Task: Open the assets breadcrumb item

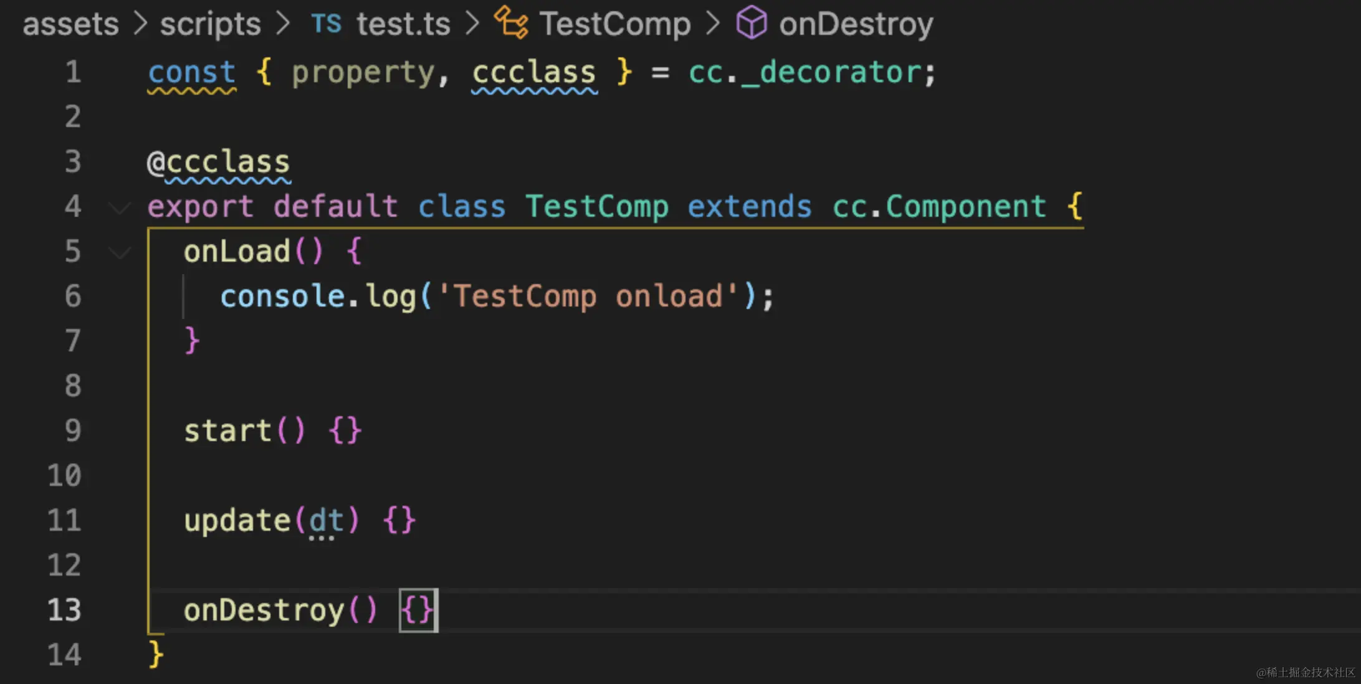Action: (x=70, y=24)
